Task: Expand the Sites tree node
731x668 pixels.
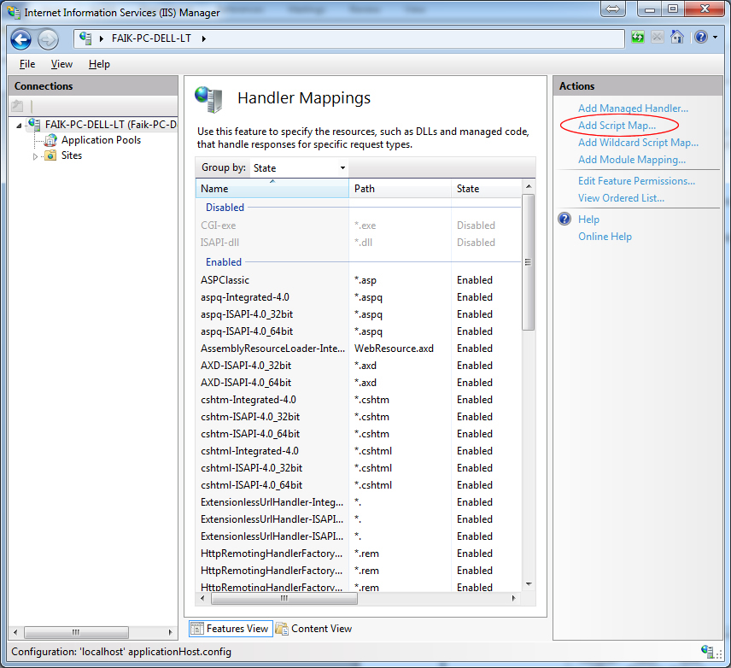Action: 35,156
